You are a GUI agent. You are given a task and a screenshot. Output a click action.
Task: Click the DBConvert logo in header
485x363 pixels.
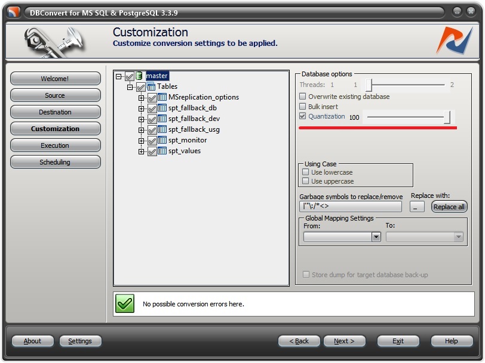click(455, 41)
